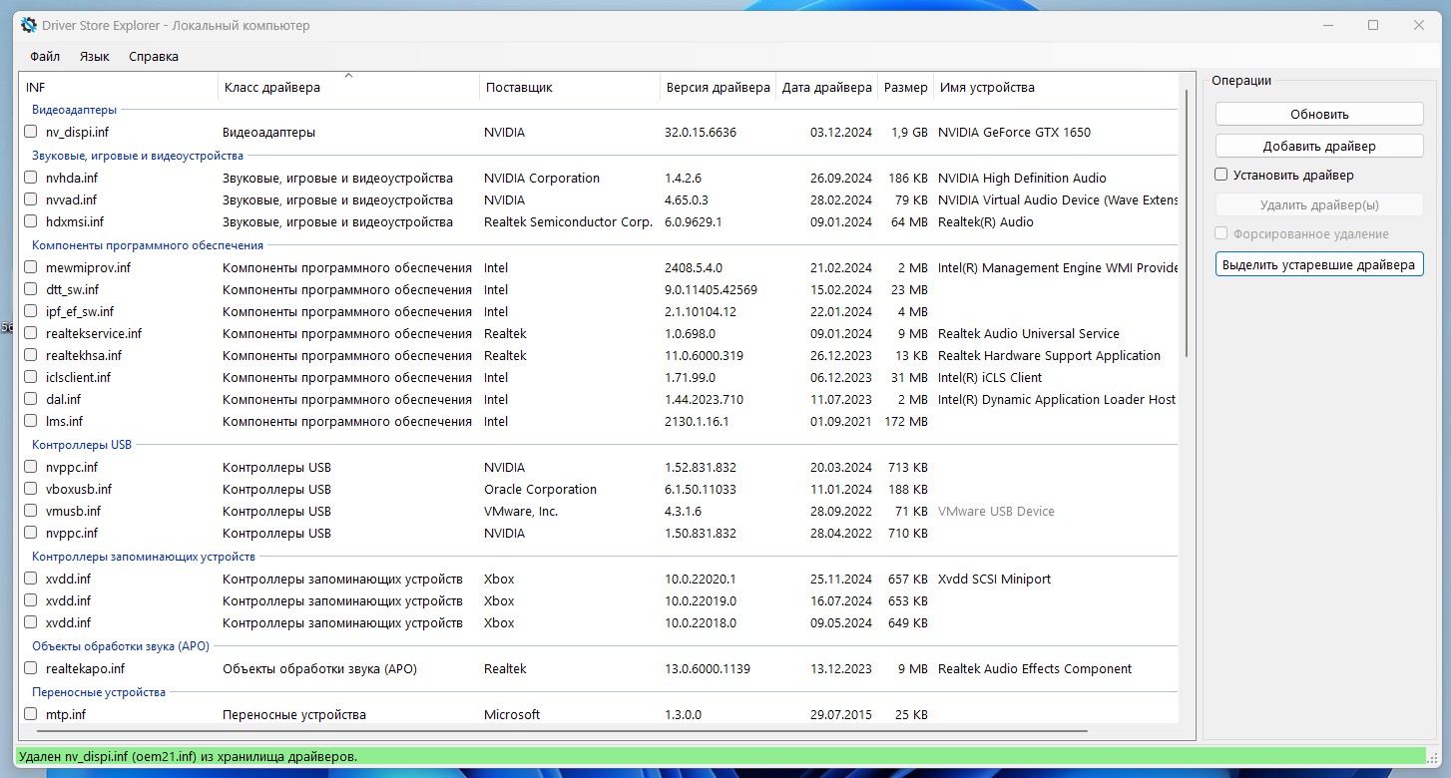Enable the "Установить драйвер" checkbox
The width and height of the screenshot is (1451, 778).
point(1221,176)
